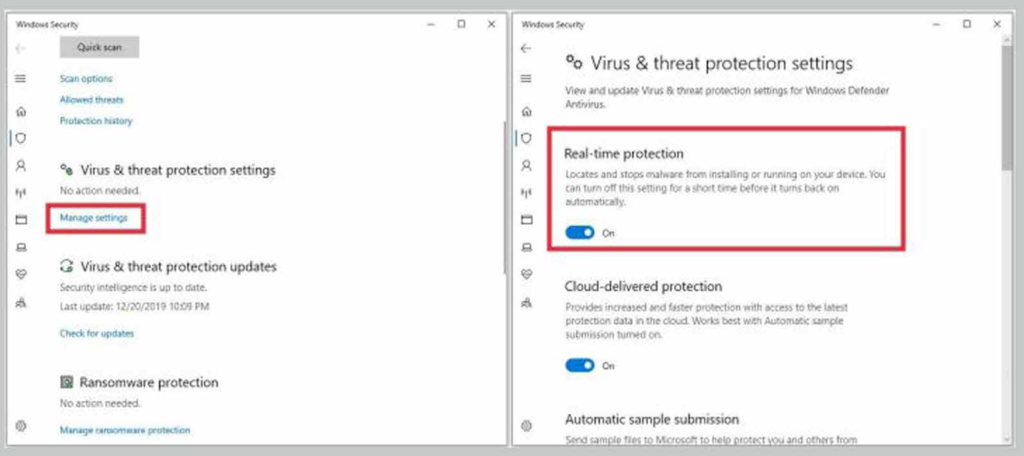Click Virus & threat protection shield in right sidebar
The width and height of the screenshot is (1024, 456).
click(527, 138)
